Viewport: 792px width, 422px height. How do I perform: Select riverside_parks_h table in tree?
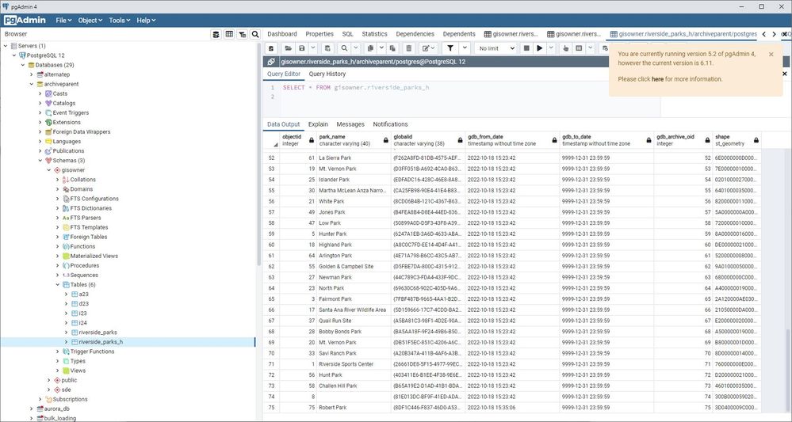(101, 342)
